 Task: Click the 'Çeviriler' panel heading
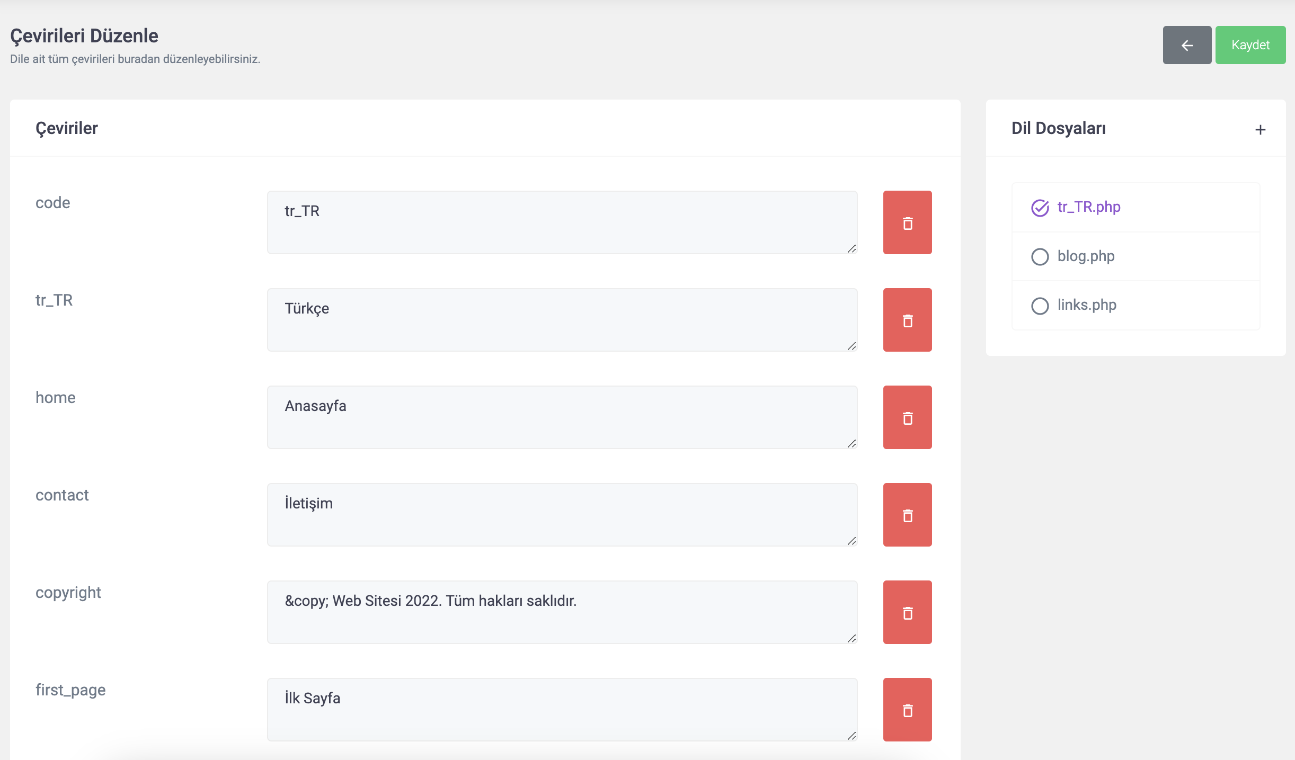point(67,128)
